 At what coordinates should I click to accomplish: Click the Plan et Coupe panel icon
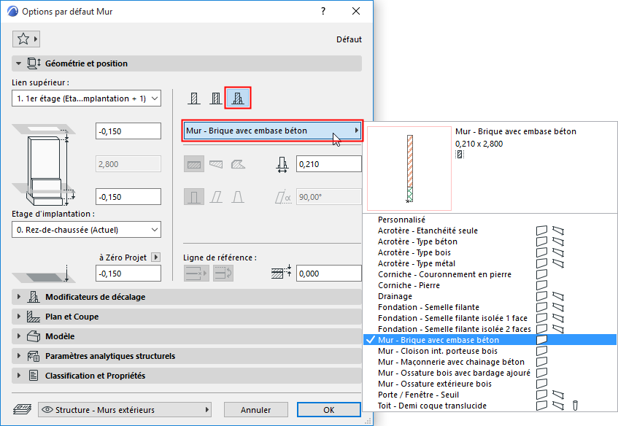coord(34,317)
